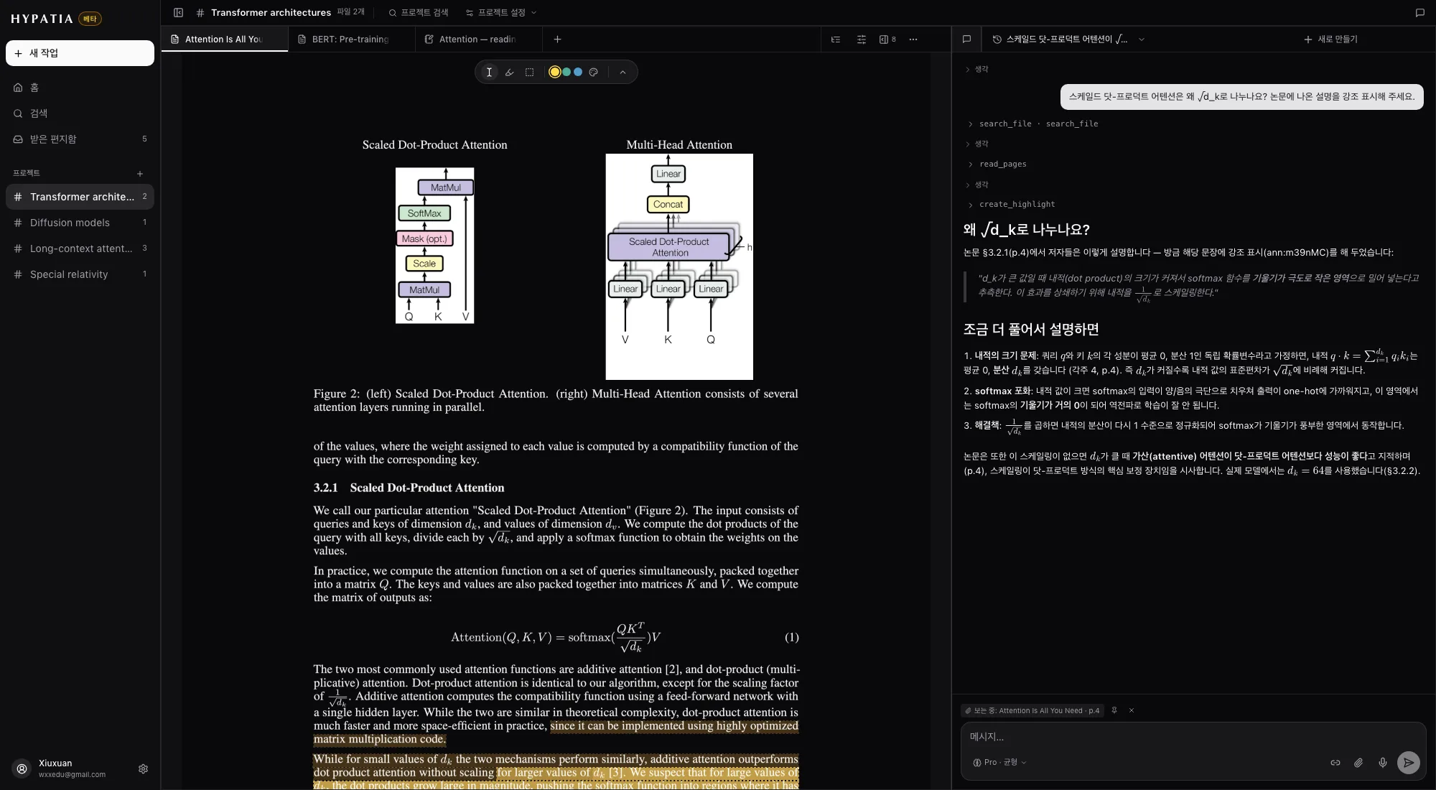Select Long-context attention project

(80, 248)
